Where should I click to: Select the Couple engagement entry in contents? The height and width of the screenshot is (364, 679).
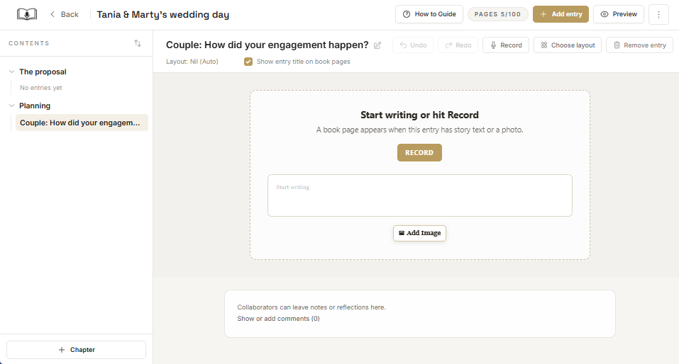tap(82, 123)
